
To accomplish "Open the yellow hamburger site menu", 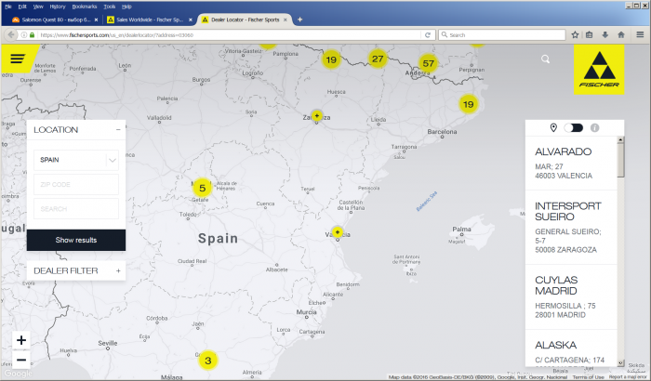I will 18,59.
